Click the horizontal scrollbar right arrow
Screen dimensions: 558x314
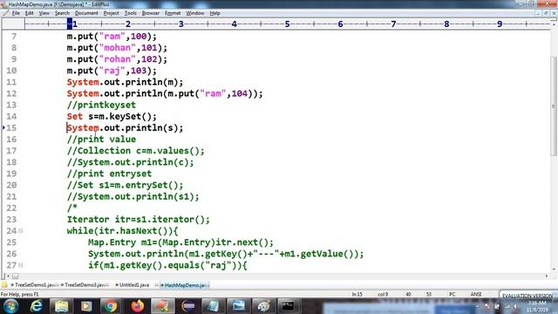pyautogui.click(x=547, y=276)
